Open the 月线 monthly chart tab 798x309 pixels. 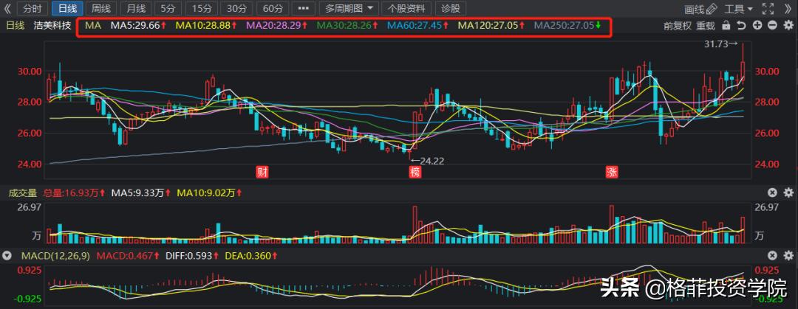136,9
